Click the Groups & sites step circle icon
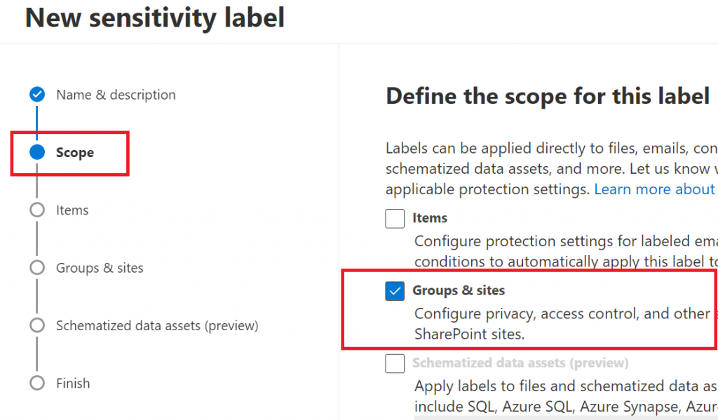 tap(37, 267)
